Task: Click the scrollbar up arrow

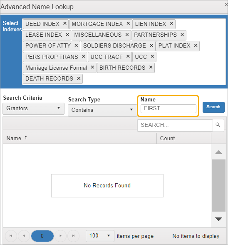Action: coord(218,152)
